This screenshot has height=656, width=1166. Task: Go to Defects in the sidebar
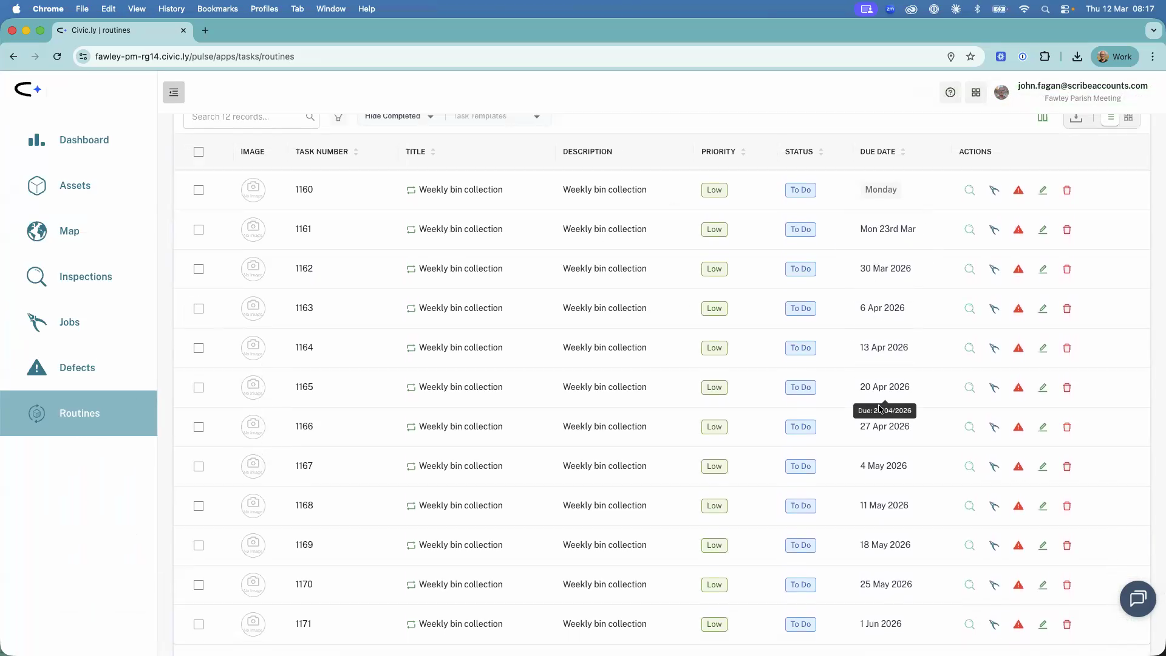pyautogui.click(x=77, y=367)
